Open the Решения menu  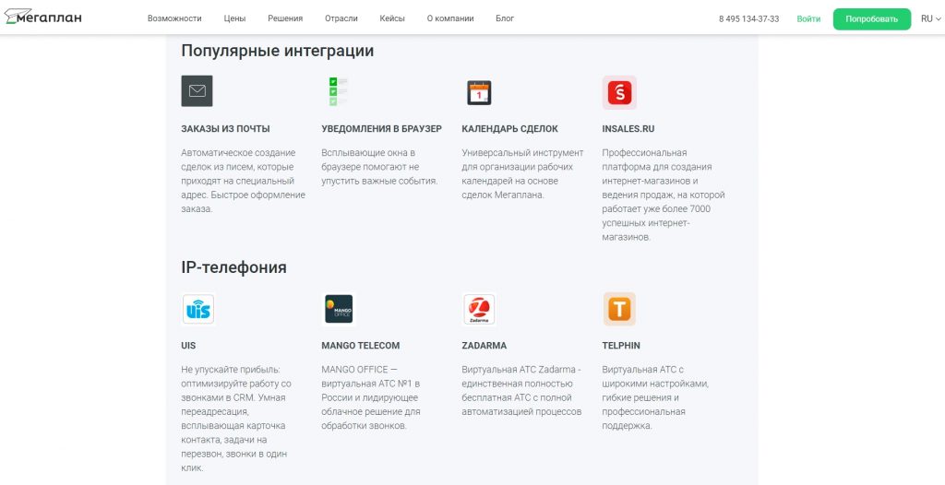[285, 18]
